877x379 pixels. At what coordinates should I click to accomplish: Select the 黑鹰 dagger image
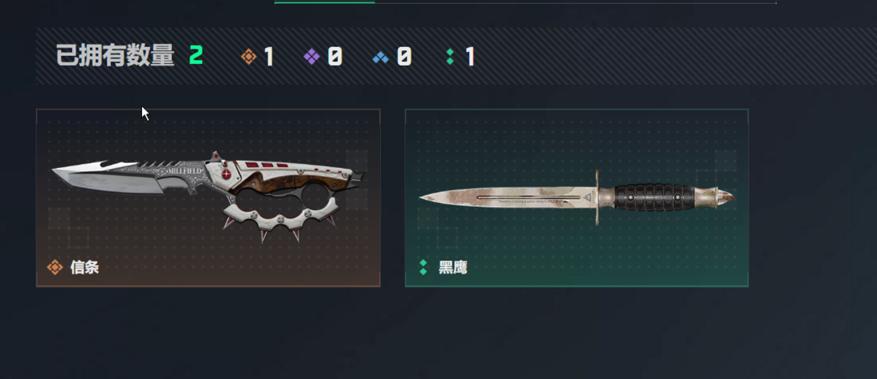577,197
